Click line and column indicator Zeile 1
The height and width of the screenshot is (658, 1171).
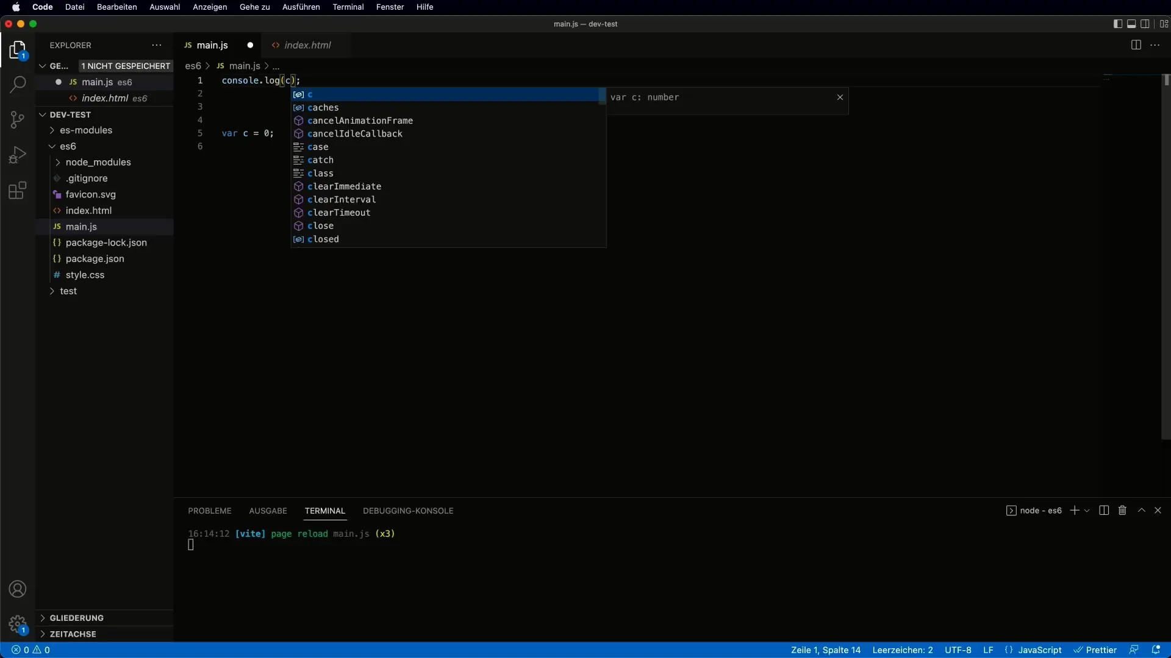tap(826, 650)
